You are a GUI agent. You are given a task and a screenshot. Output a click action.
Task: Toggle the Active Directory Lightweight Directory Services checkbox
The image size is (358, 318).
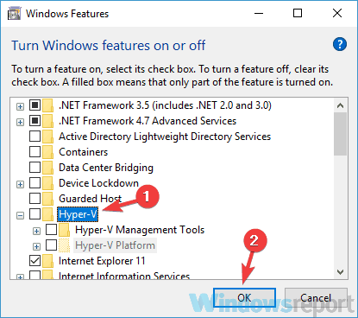(35, 137)
